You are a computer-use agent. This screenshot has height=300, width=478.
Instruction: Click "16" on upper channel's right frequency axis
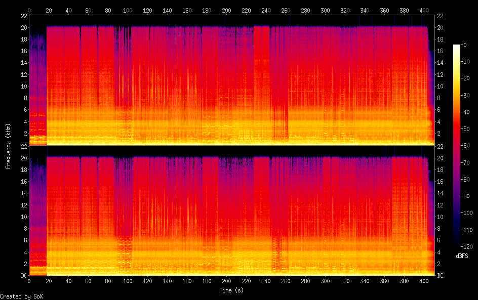[441, 51]
